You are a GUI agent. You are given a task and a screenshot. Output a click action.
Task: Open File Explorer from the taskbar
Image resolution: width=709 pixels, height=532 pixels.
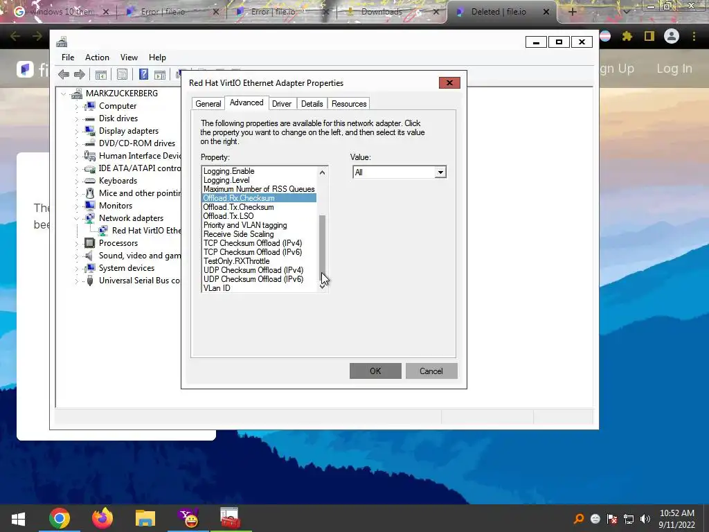point(145,518)
